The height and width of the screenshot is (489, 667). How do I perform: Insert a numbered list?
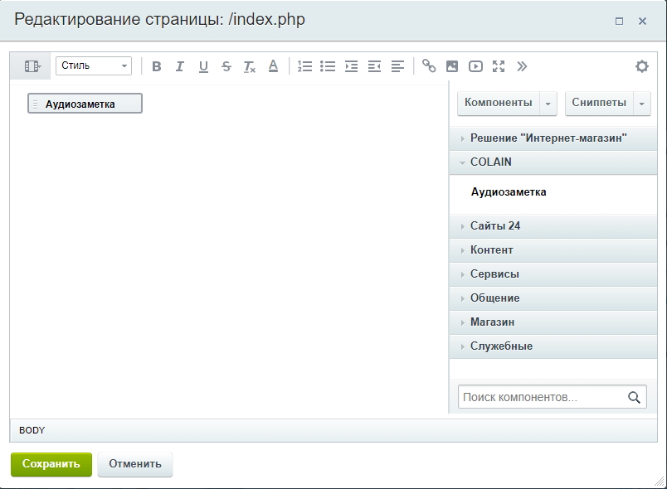click(x=304, y=66)
